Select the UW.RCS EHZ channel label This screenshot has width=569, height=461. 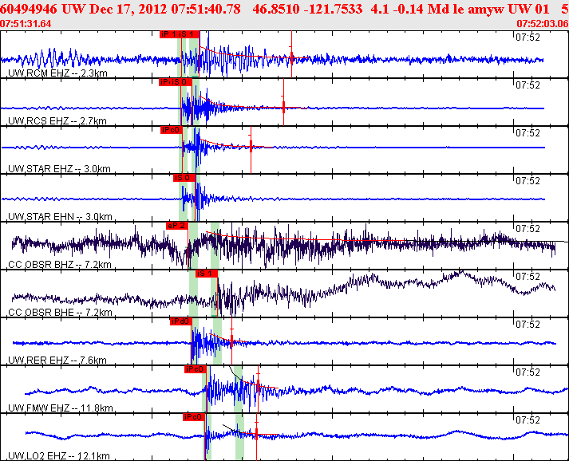[x=56, y=121]
